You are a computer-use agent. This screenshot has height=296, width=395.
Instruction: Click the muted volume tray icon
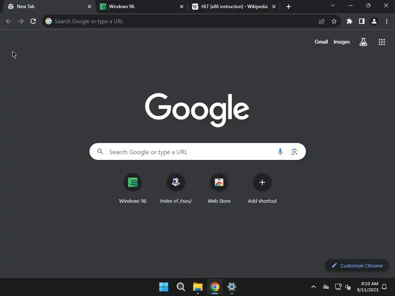(x=348, y=287)
